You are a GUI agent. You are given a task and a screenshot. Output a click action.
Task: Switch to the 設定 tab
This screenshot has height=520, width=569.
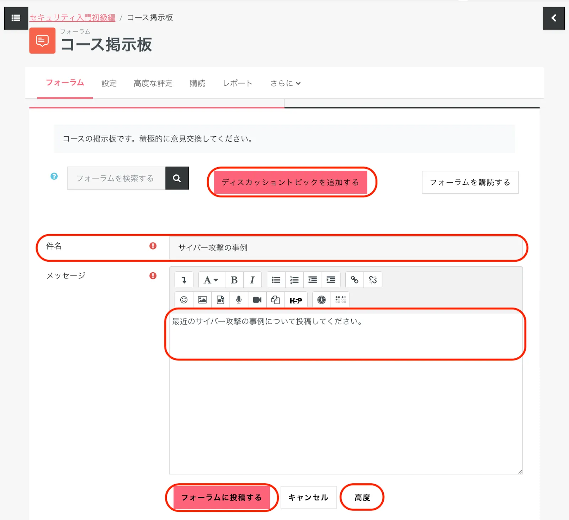[109, 83]
